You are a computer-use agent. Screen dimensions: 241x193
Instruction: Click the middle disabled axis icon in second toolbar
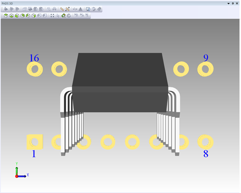(82, 15)
